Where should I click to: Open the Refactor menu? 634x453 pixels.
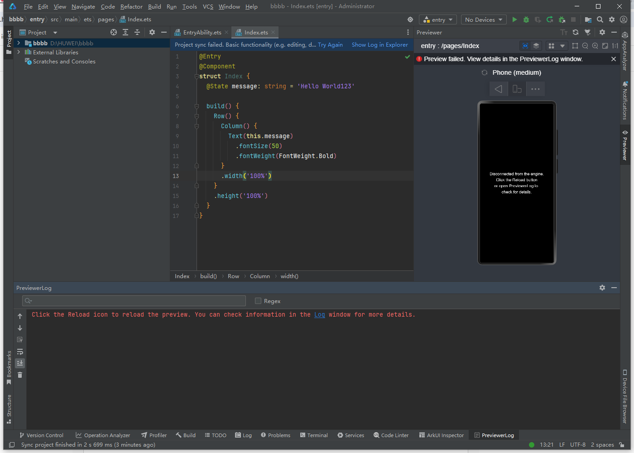131,6
